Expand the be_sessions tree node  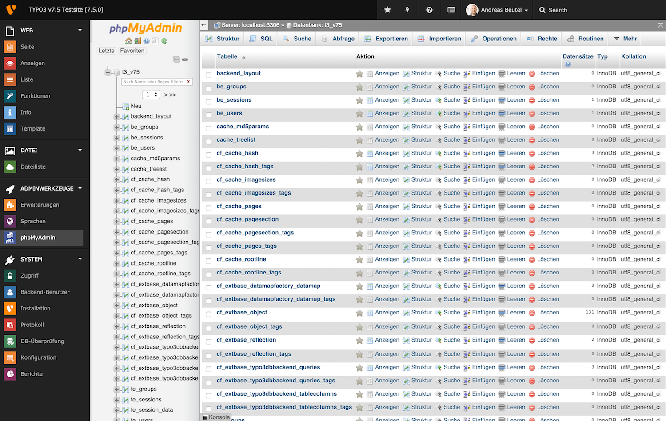[x=117, y=138]
